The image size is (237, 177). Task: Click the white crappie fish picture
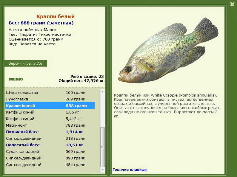pos(168,50)
